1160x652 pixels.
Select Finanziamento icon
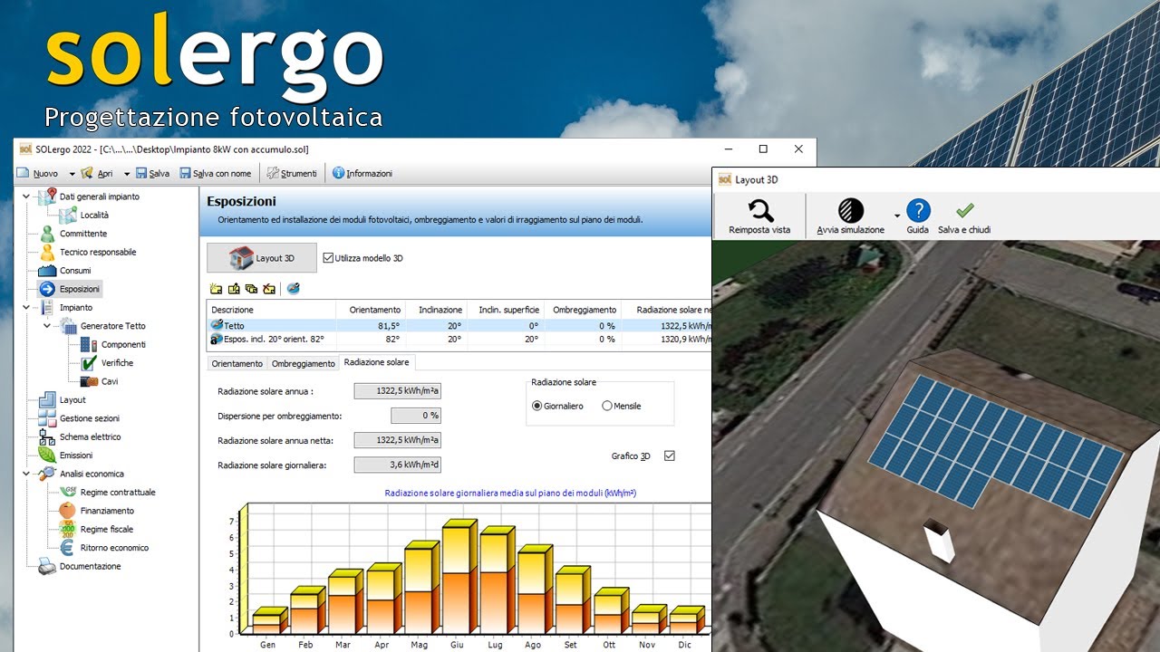click(68, 511)
